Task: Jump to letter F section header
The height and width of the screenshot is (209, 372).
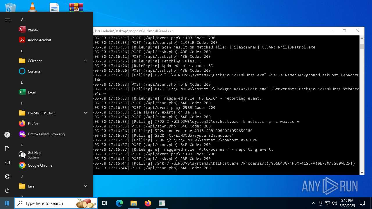Action: coord(22,103)
